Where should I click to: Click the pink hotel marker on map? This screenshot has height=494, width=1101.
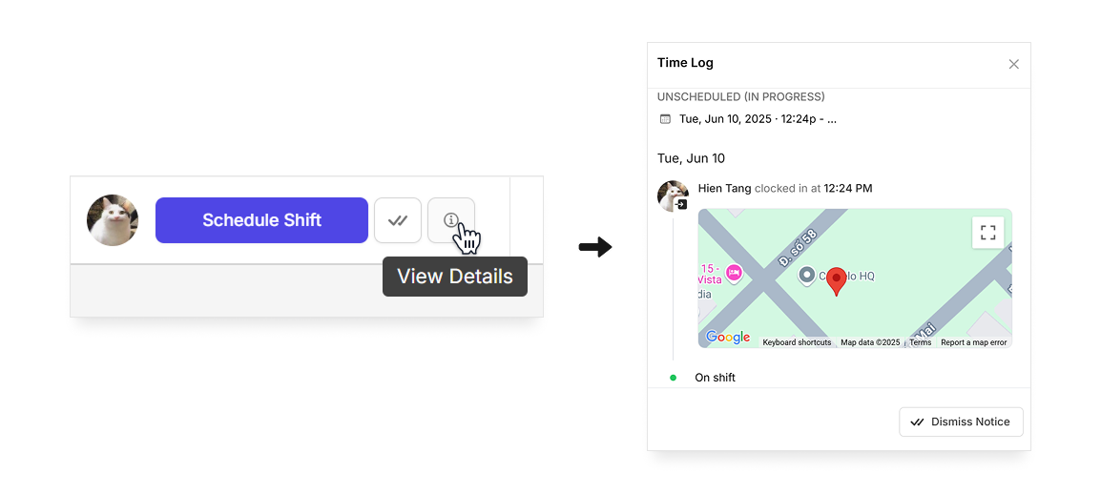(x=734, y=272)
